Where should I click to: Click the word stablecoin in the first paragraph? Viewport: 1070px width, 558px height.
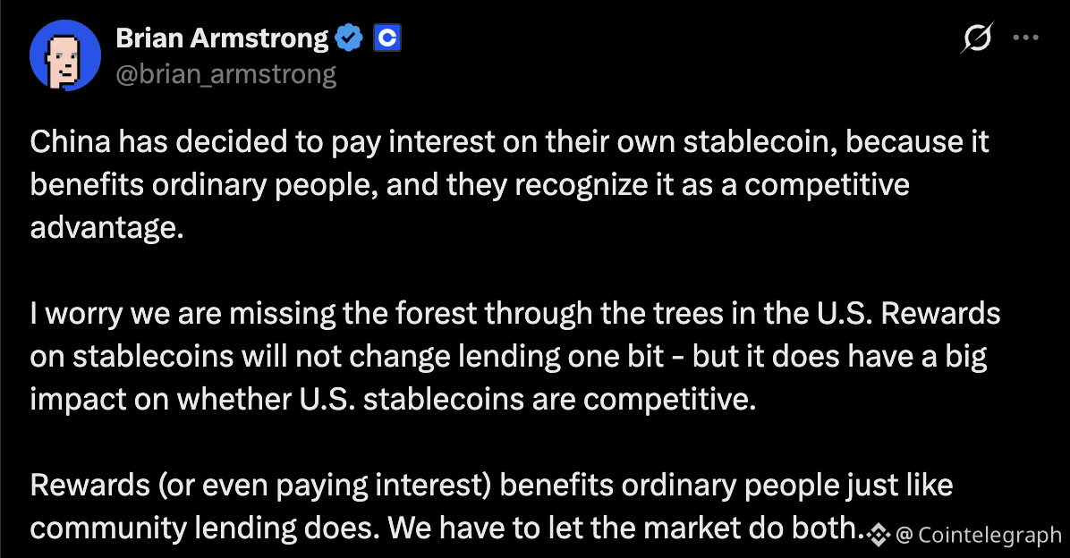[x=743, y=140]
